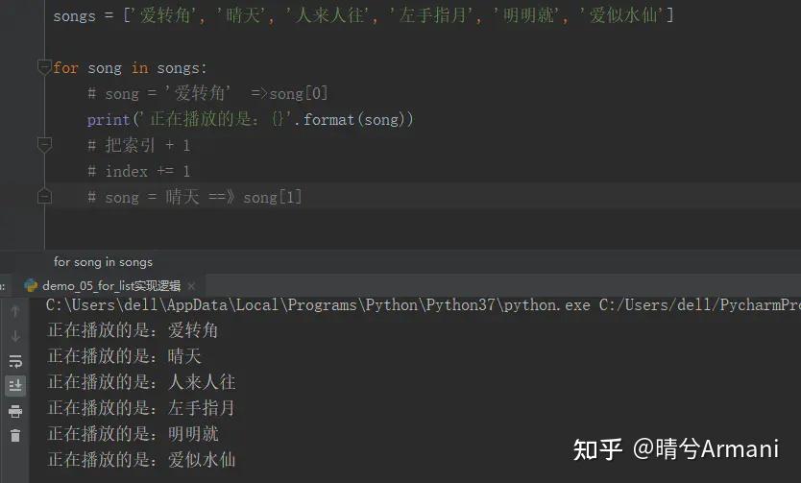Screen dimensions: 801x483
Task: Click the '# index += 1' comment line
Action: pos(138,171)
